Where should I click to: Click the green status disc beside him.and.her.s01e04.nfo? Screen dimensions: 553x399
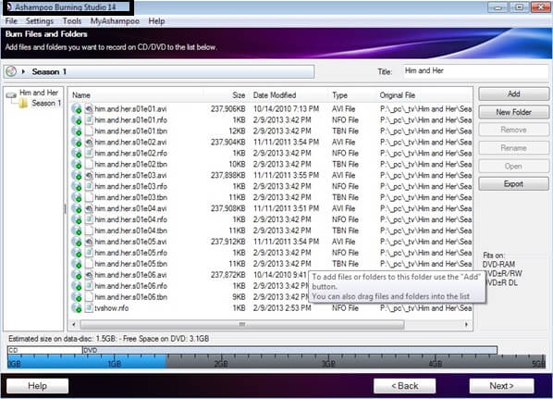click(x=77, y=219)
